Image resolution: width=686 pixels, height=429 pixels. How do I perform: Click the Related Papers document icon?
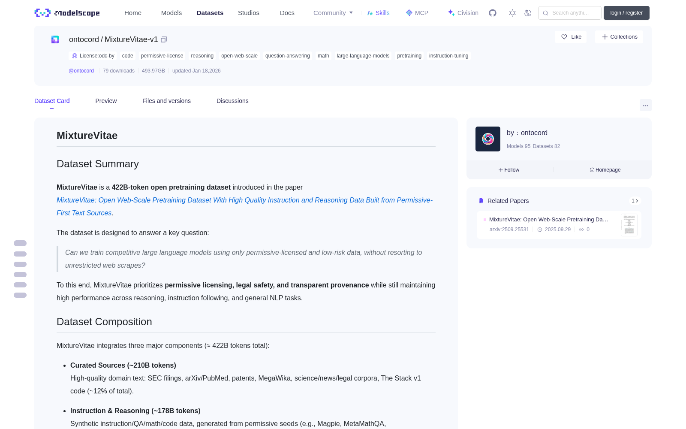point(481,201)
